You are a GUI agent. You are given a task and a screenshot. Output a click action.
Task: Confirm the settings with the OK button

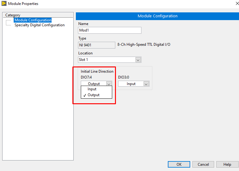pyautogui.click(x=179, y=165)
